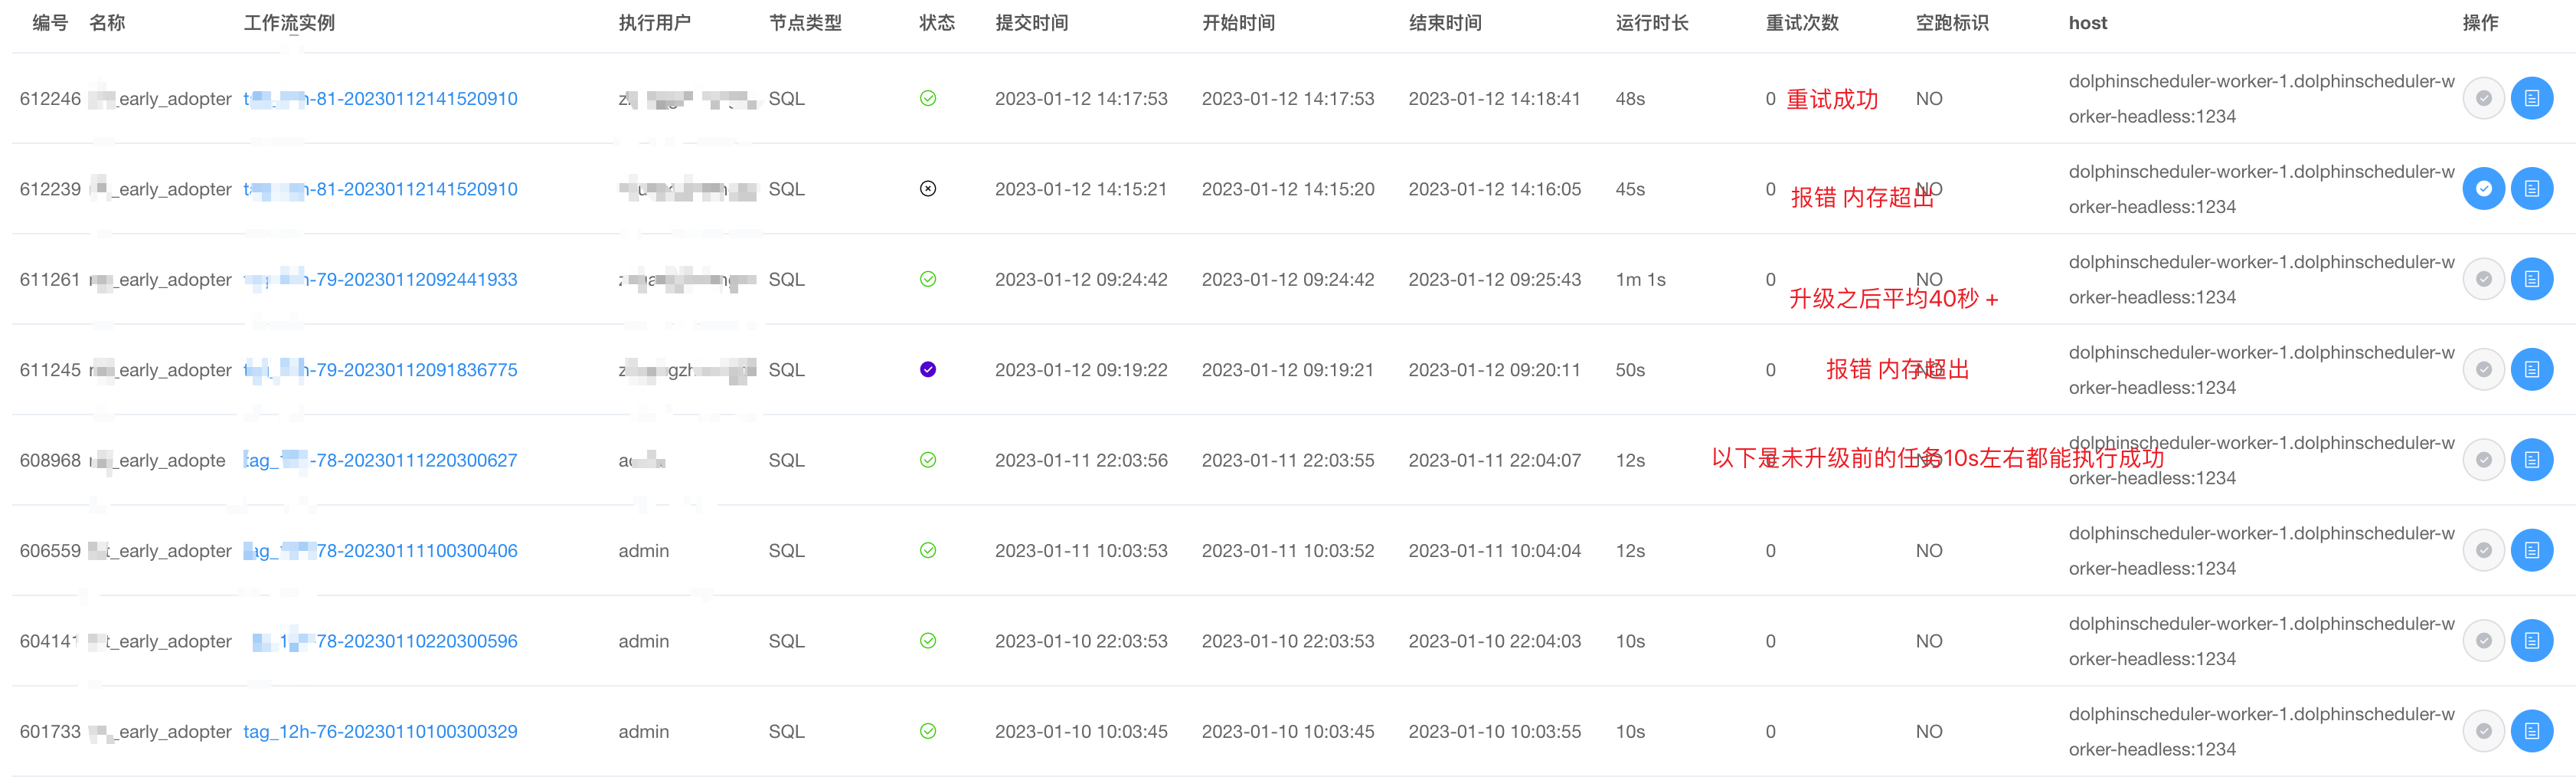
Task: Open the log icon for task 611261
Action: (2531, 279)
